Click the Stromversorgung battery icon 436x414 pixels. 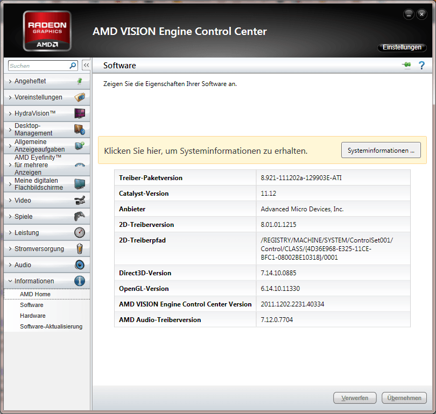pos(80,248)
